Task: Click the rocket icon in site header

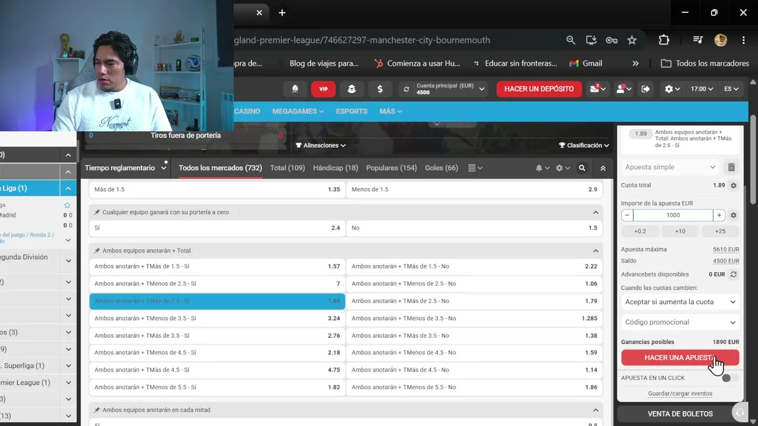Action: (x=295, y=89)
